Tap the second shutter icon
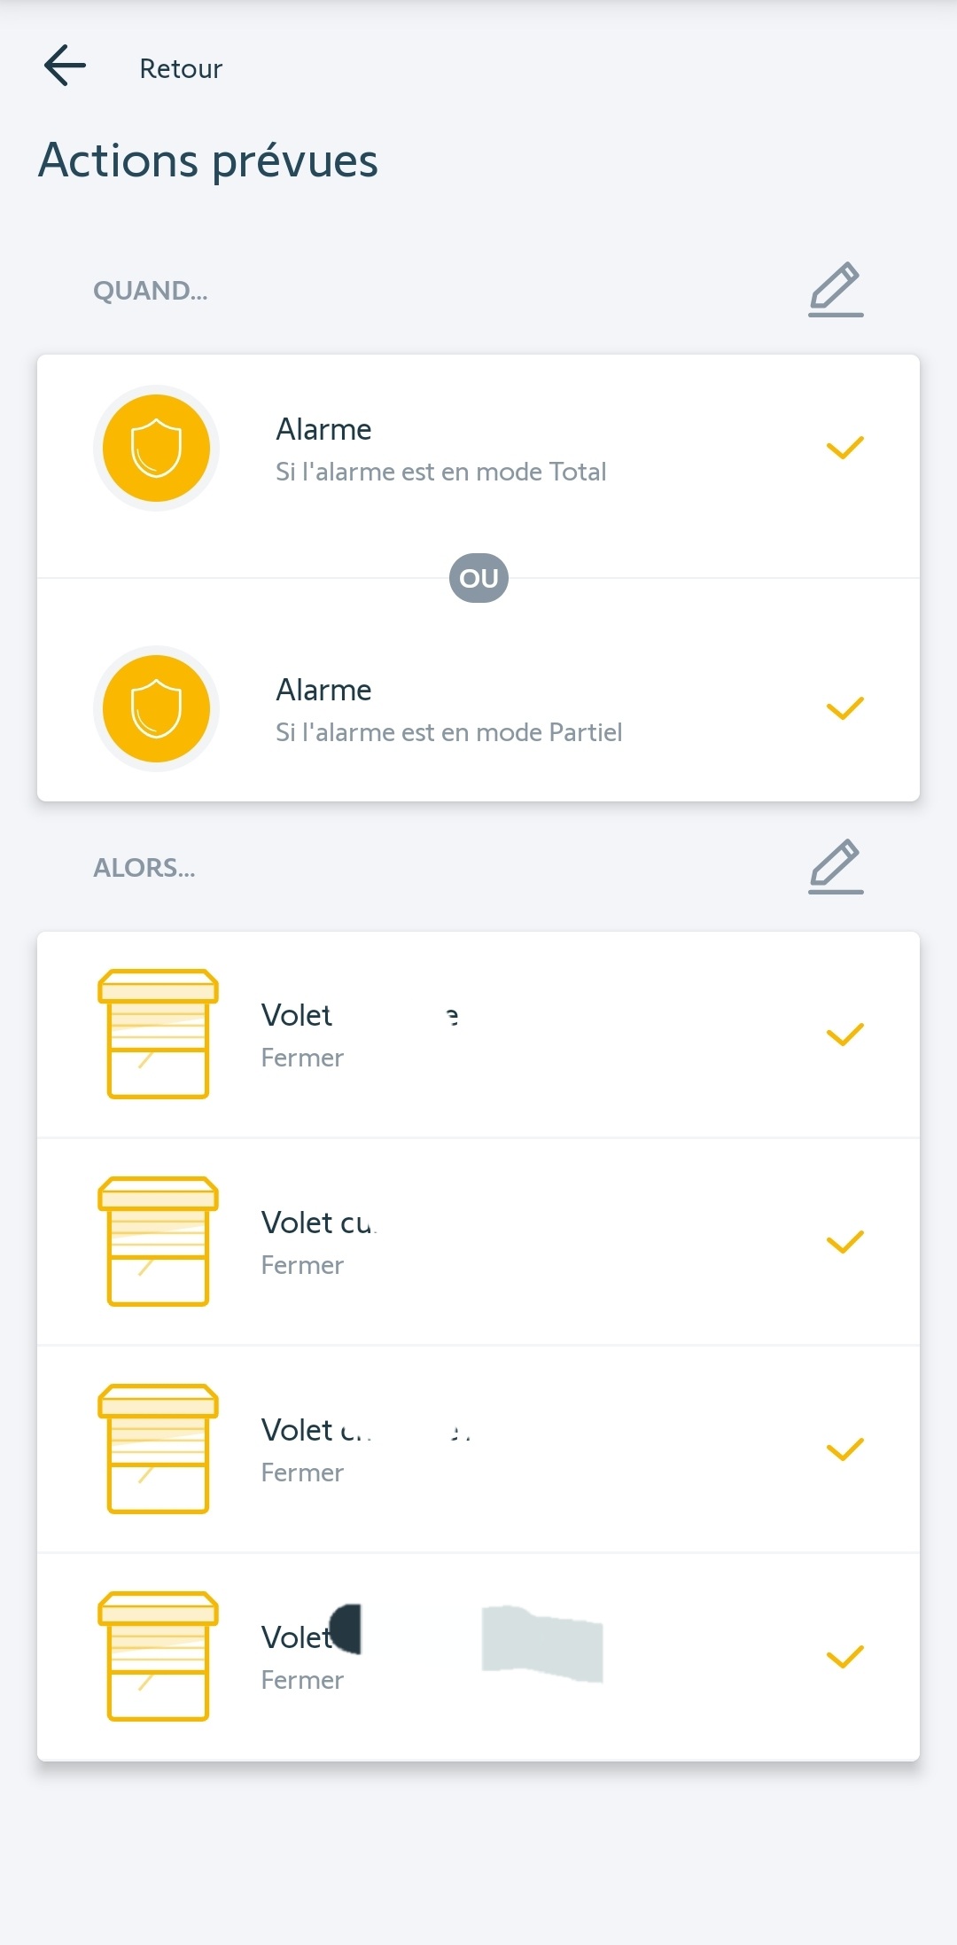The height and width of the screenshot is (1945, 957). point(158,1241)
